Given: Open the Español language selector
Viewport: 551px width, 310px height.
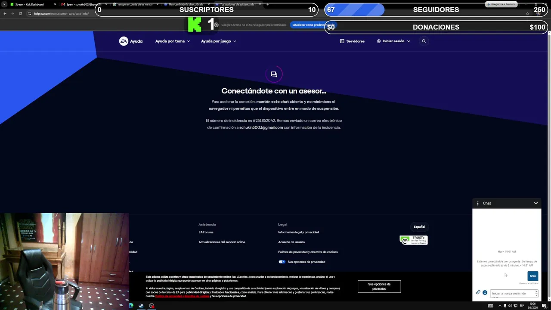Looking at the screenshot, I should point(419,226).
